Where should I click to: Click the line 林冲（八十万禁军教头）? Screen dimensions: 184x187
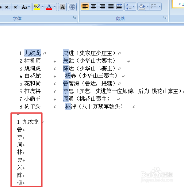click(94, 107)
